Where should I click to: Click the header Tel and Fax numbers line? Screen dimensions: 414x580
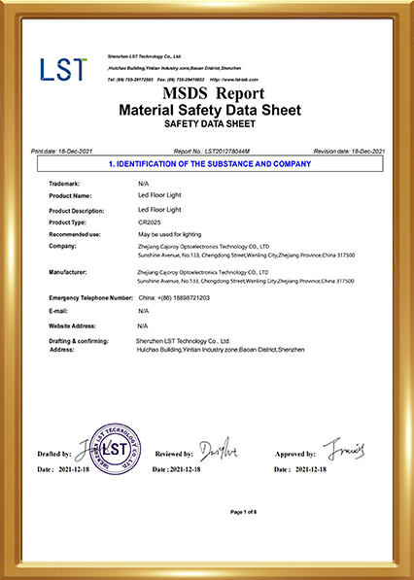tap(155, 80)
